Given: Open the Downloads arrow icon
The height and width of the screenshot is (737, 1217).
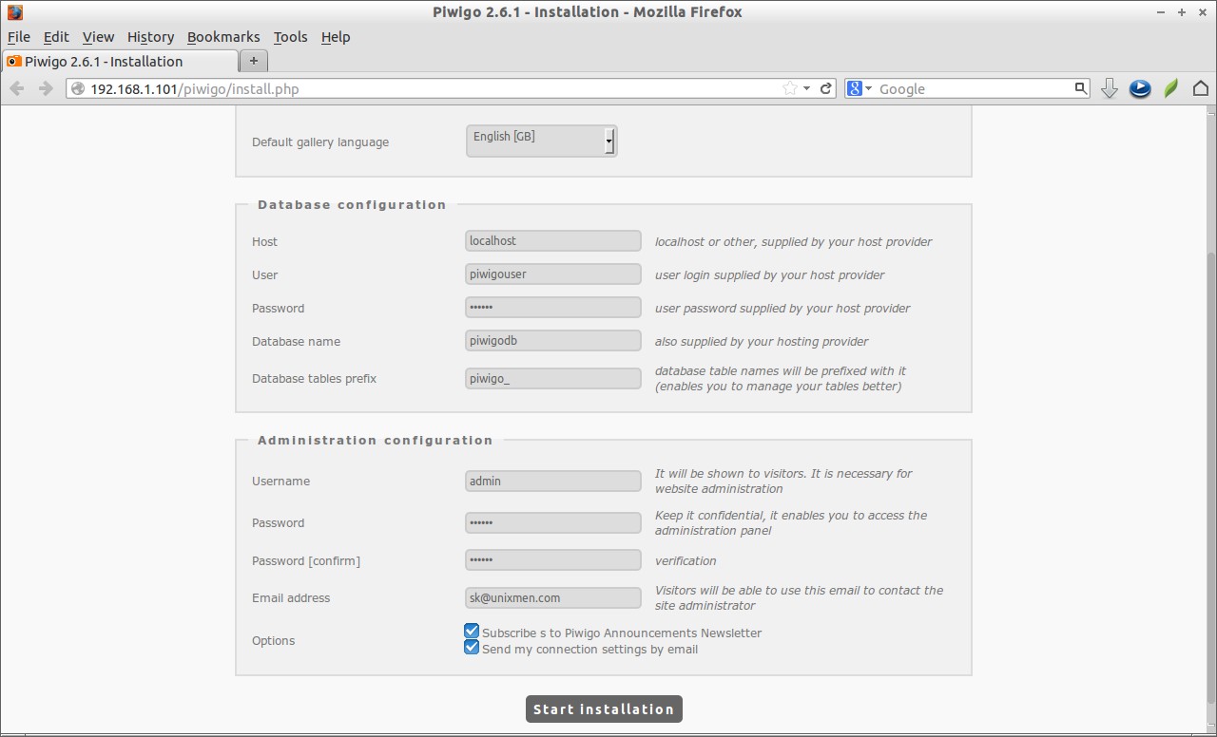Looking at the screenshot, I should 1109,88.
